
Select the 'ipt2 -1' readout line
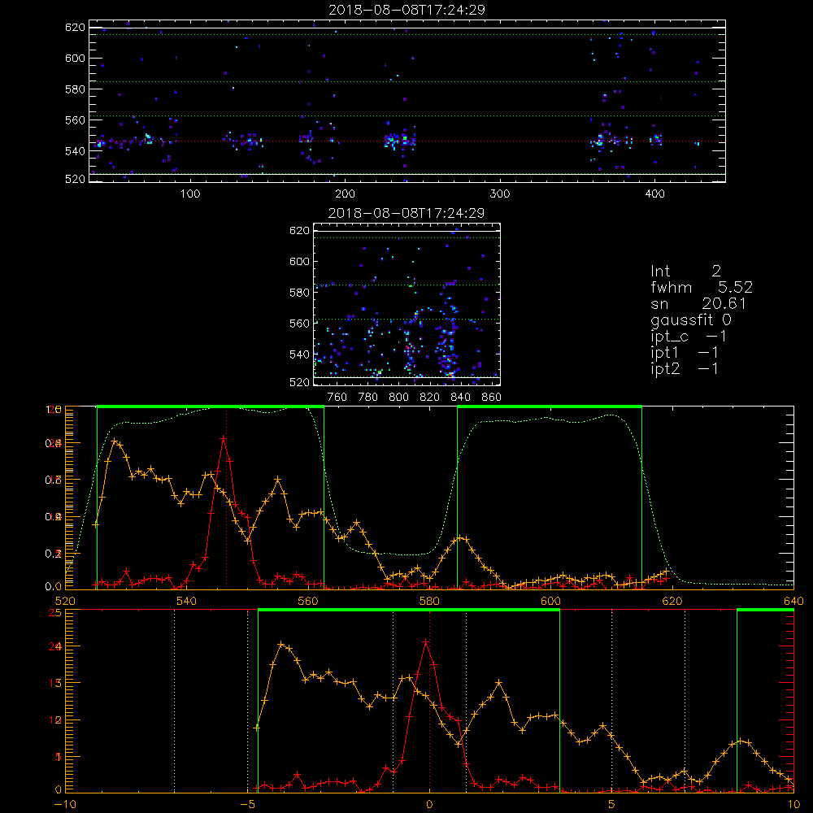click(685, 368)
